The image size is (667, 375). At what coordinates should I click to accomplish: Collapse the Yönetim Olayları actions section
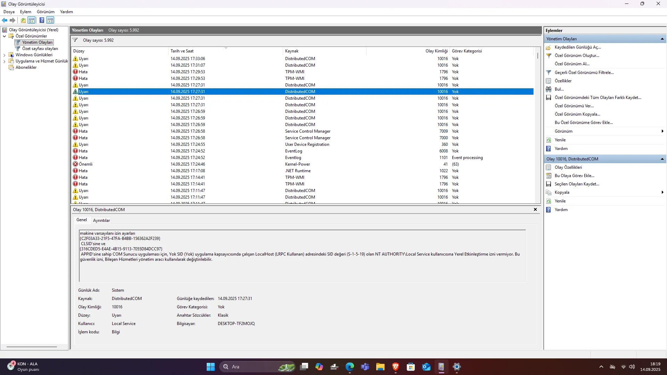pyautogui.click(x=662, y=39)
